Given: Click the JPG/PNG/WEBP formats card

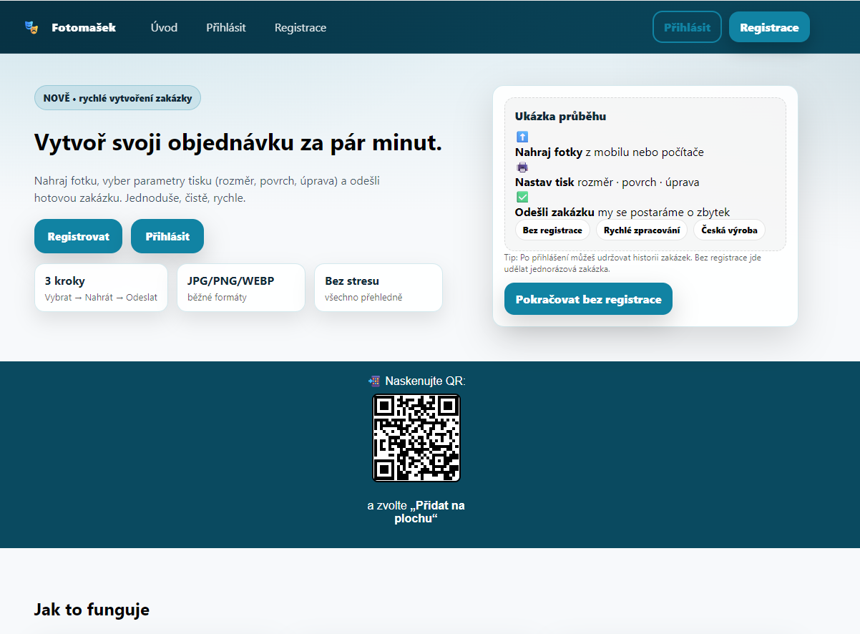Looking at the screenshot, I should pyautogui.click(x=240, y=288).
